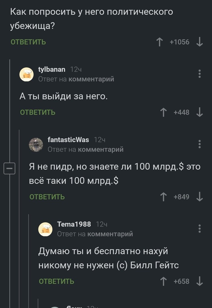
Task: Open three-dot menu on fantasticWas's comment
Action: point(199,144)
